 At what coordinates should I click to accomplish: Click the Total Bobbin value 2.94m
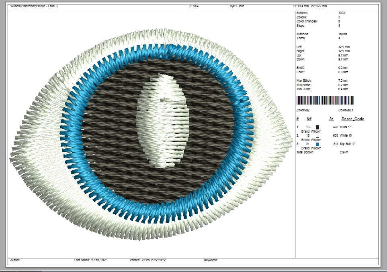(x=344, y=153)
